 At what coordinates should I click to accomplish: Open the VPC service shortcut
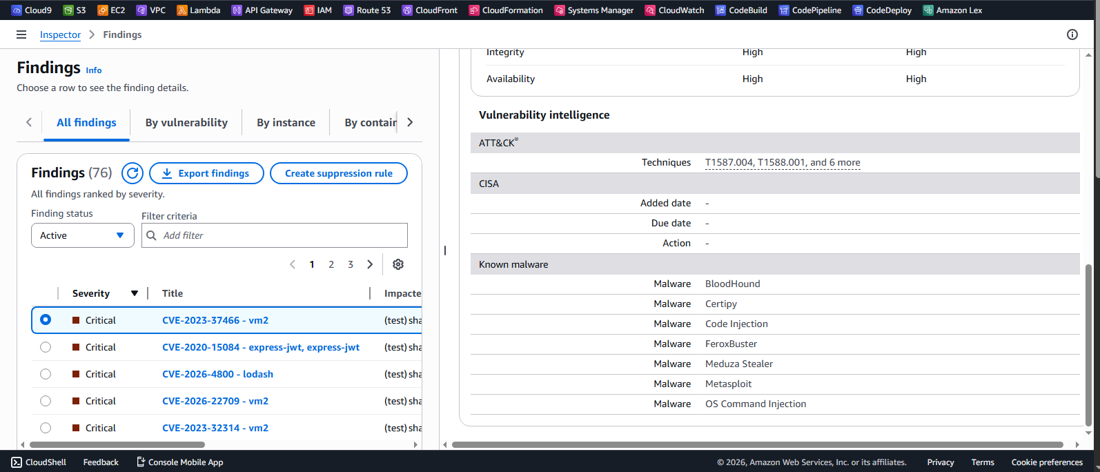151,10
